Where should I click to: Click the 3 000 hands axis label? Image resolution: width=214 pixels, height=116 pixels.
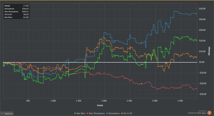coord(155,101)
